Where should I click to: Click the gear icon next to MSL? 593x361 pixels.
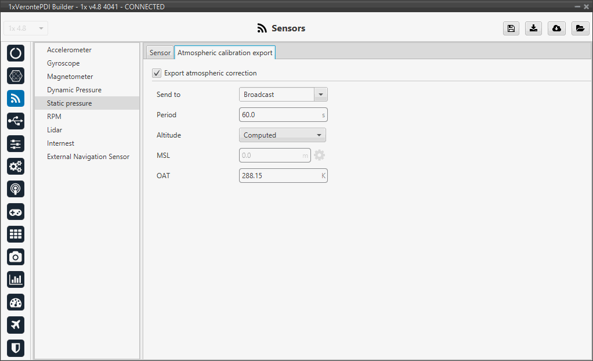coord(319,156)
